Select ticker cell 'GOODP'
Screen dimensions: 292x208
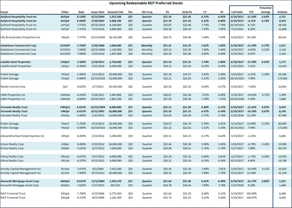pyautogui.click(x=65, y=46)
